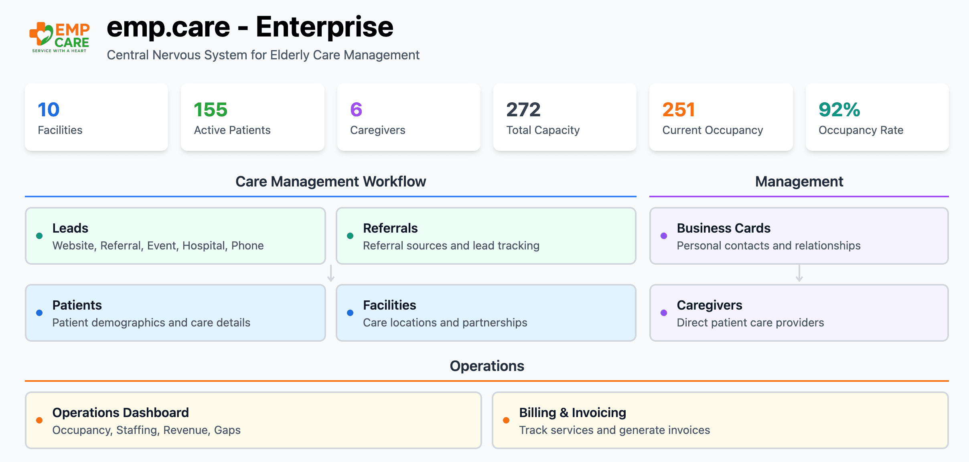The image size is (969, 462).
Task: Select the orange dot on Operations Dashboard
Action: pos(39,420)
